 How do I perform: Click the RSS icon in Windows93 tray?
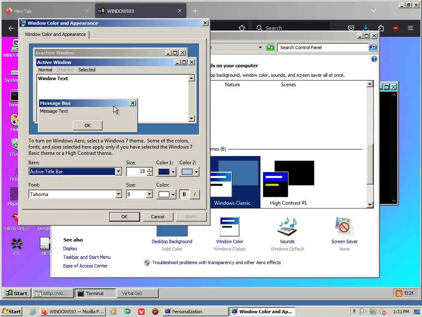[x=399, y=293]
